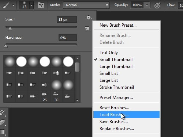Select Large List view option
This screenshot has width=183, height=137.
(127, 80)
